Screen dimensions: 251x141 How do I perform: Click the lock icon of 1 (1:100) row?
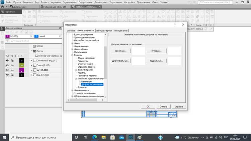pos(12,70)
